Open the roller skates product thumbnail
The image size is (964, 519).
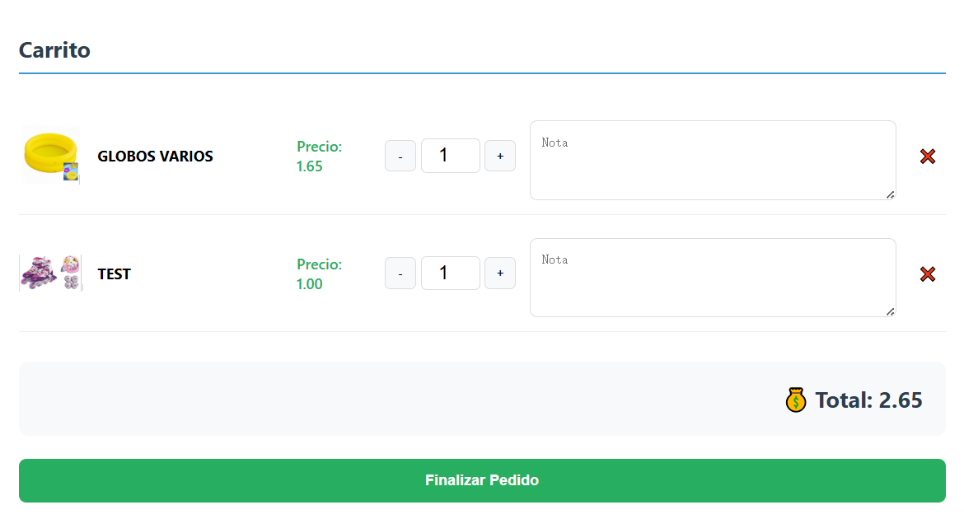point(50,273)
